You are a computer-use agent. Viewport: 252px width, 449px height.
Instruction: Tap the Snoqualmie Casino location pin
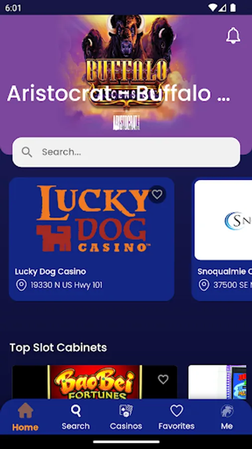click(x=204, y=285)
